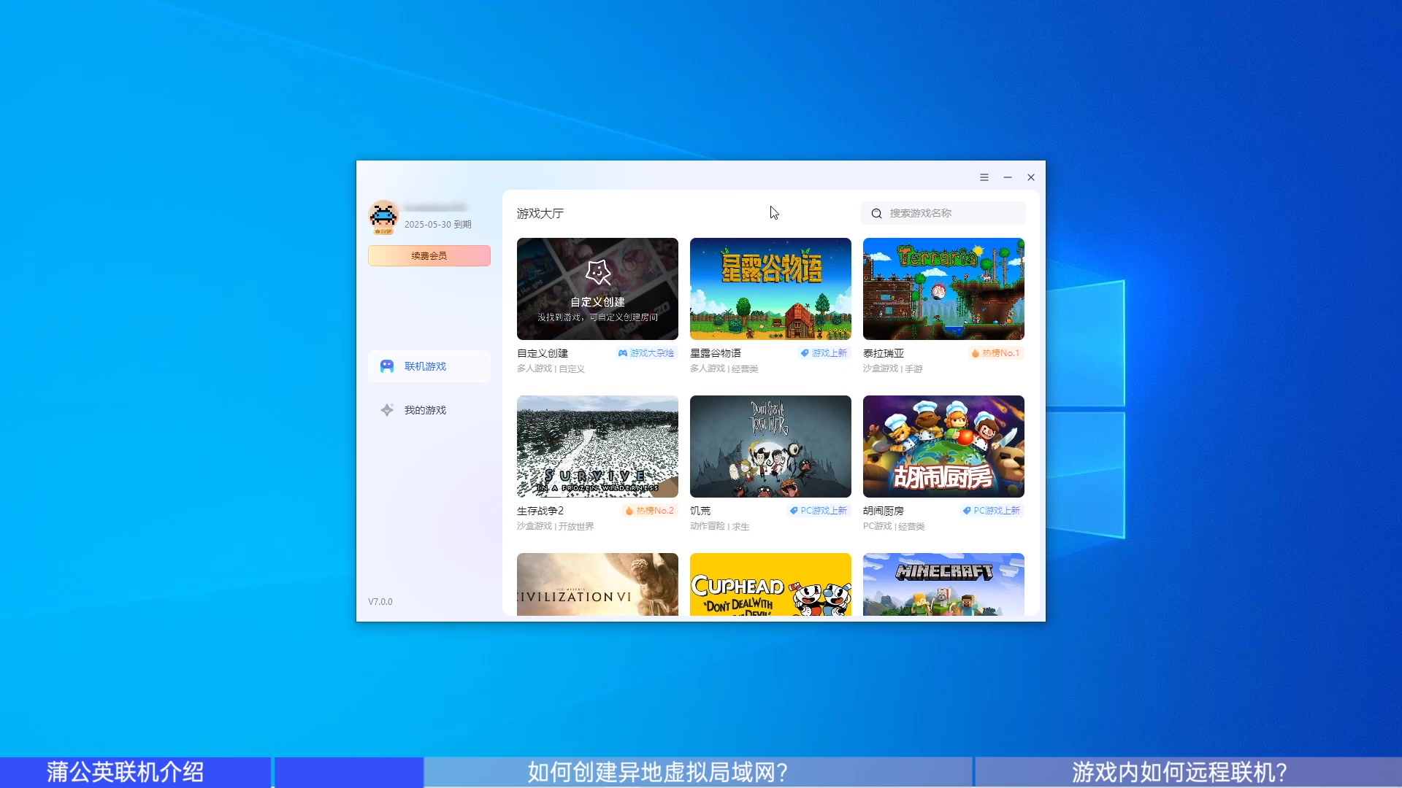The image size is (1402, 788).
Task: Click the user avatar icon
Action: point(383,217)
